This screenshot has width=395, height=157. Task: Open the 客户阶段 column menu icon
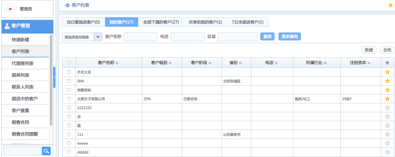click(x=210, y=63)
